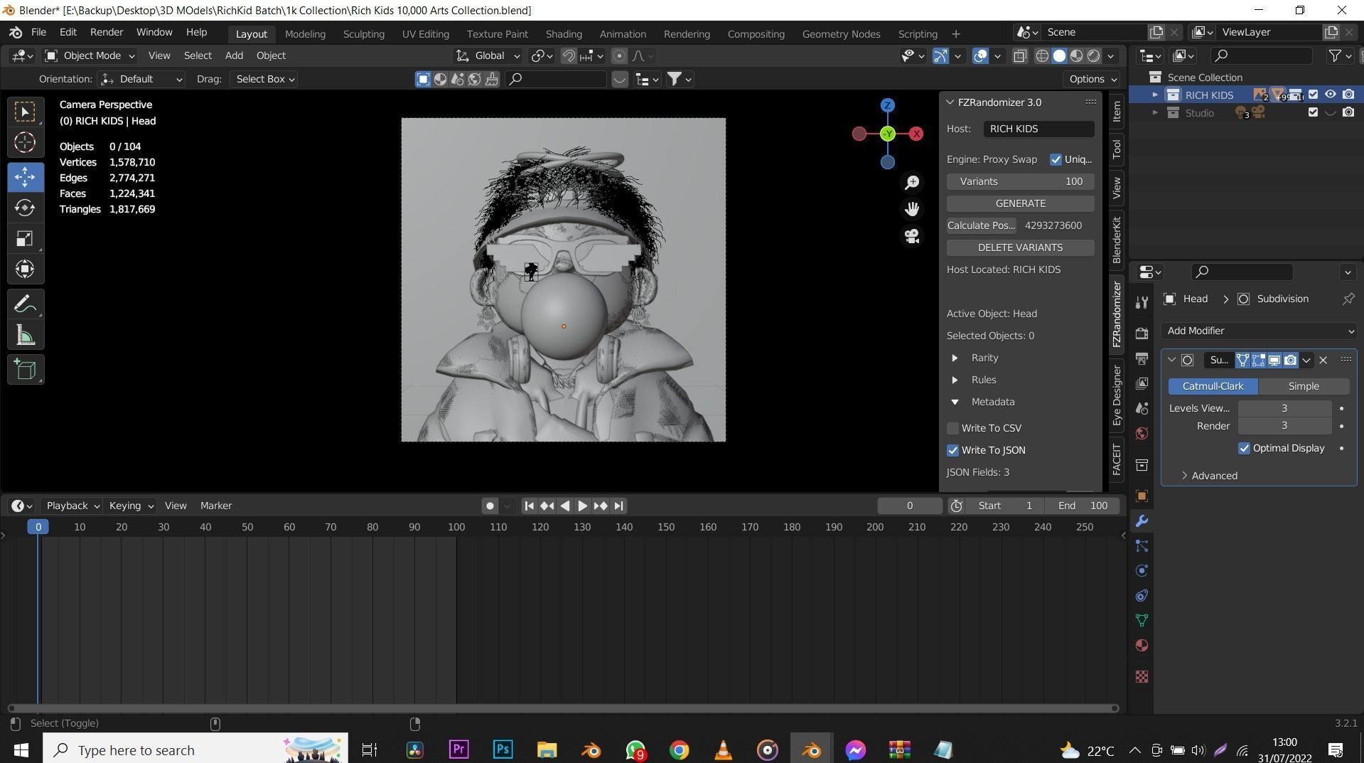Screen dimensions: 1364x763
Task: Disable RICH KIDS collection in renders
Action: (x=1348, y=95)
